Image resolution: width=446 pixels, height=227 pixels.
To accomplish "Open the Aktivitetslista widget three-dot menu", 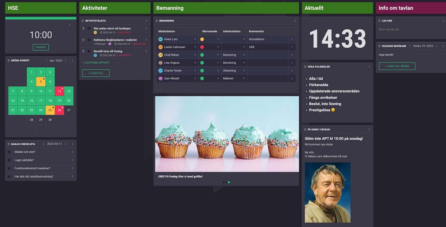I will click(146, 21).
